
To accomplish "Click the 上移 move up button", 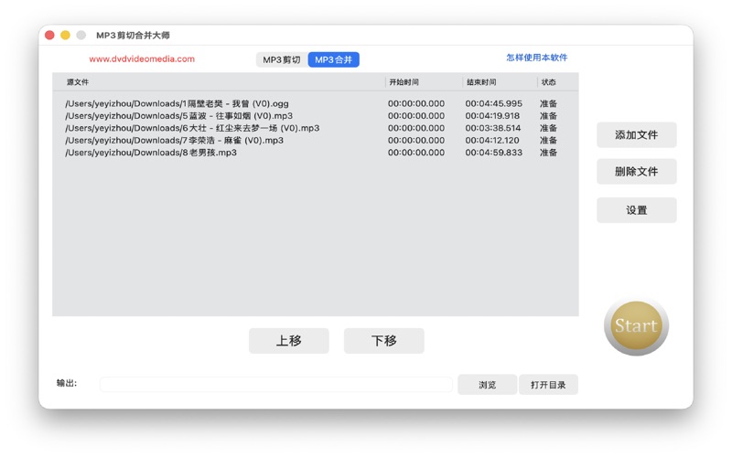I will [288, 341].
